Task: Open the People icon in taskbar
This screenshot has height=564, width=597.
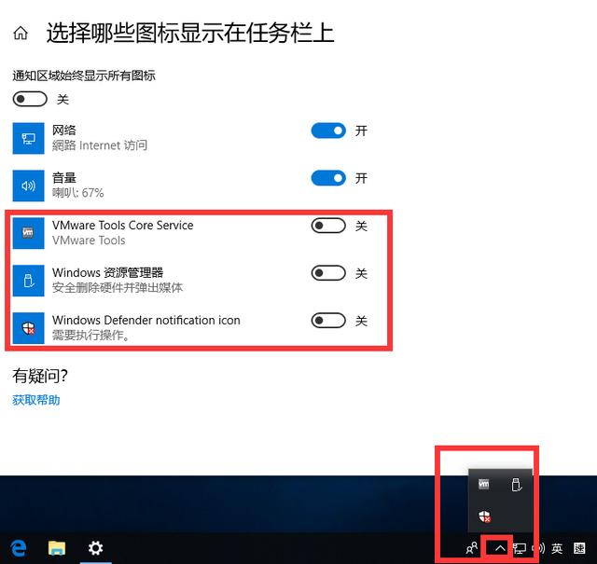Action: [x=472, y=548]
